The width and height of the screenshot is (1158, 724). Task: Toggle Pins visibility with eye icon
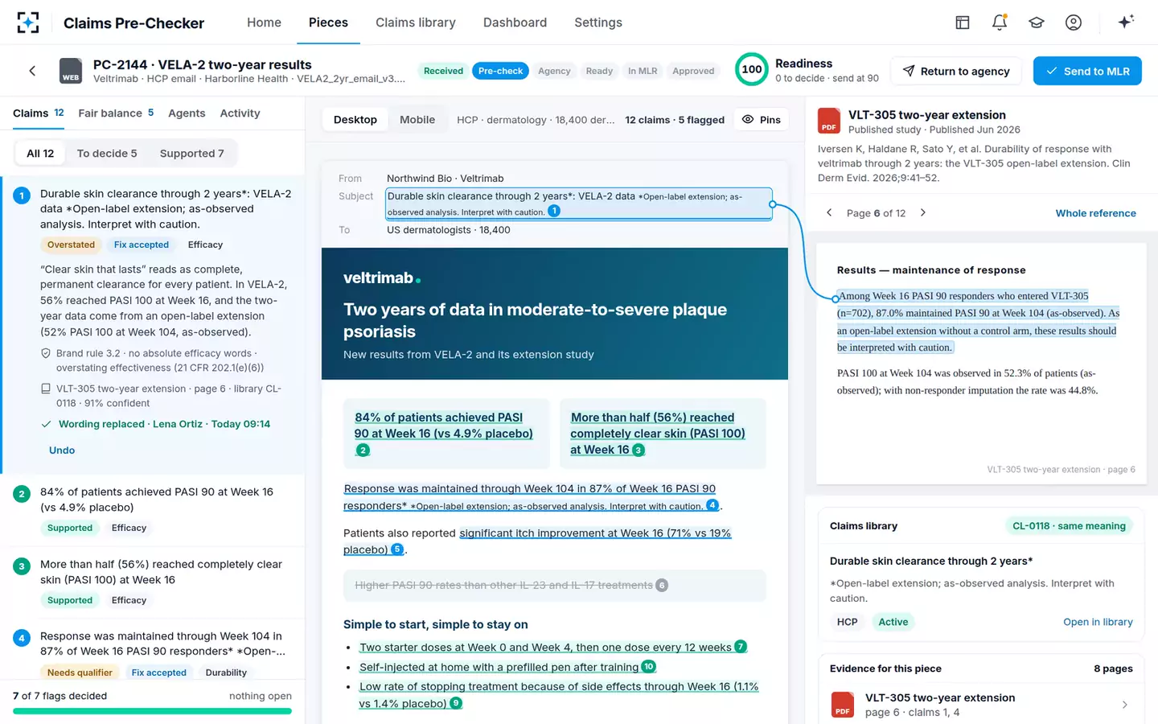coord(761,119)
